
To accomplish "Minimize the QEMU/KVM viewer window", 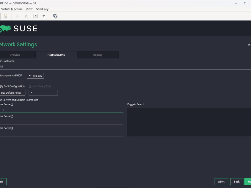I will pos(236,3).
